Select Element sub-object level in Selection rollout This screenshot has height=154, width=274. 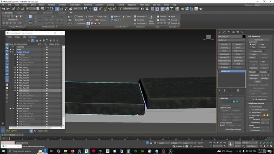[x=237, y=101]
